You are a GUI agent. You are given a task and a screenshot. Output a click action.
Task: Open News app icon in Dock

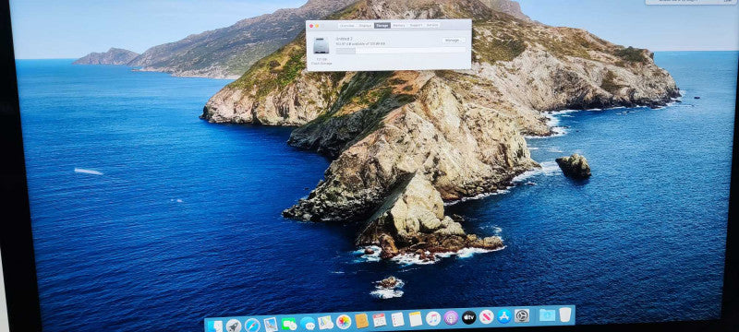(x=487, y=316)
